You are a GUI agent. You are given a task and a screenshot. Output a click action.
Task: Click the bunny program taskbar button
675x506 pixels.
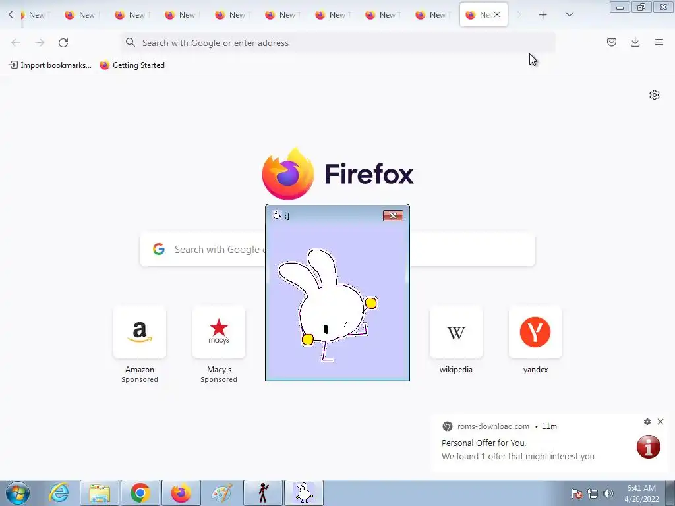(304, 493)
